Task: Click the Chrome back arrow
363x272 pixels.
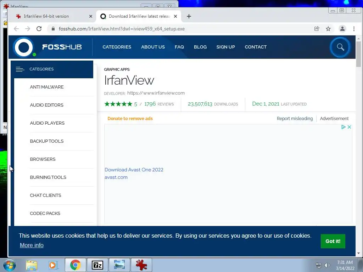Action: click(x=16, y=29)
